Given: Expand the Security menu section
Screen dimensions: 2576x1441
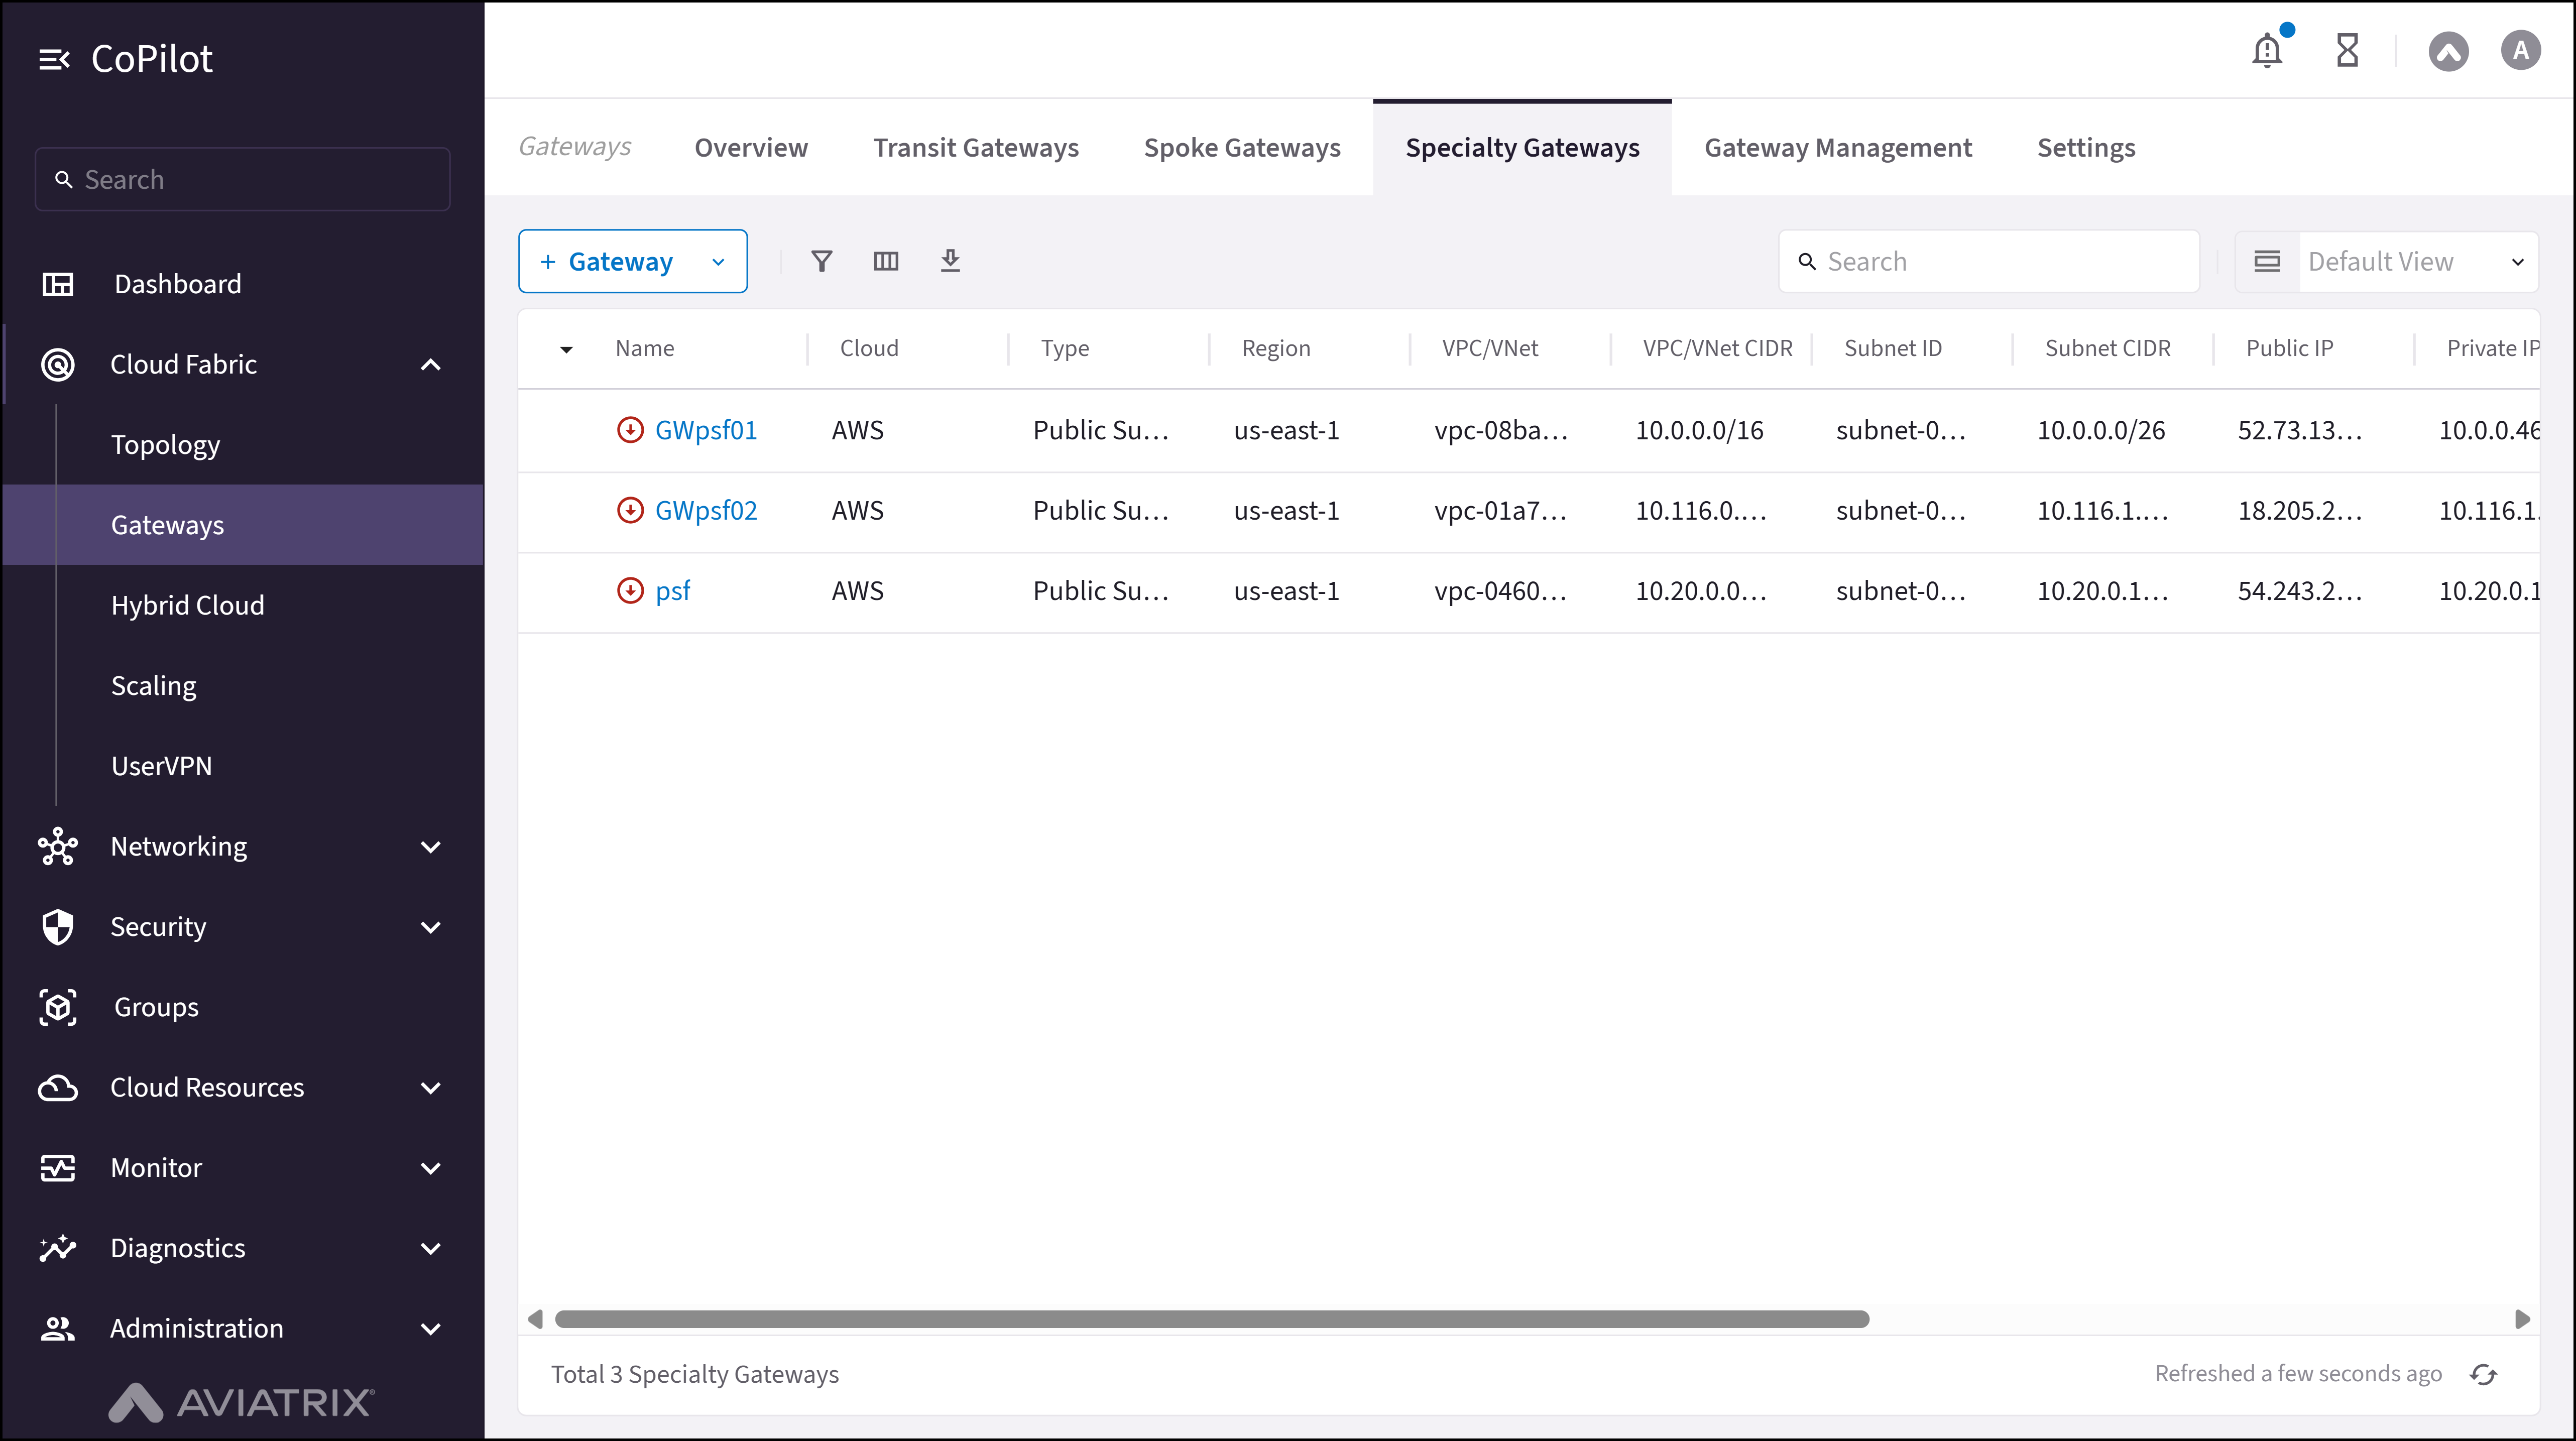Looking at the screenshot, I should (x=431, y=927).
